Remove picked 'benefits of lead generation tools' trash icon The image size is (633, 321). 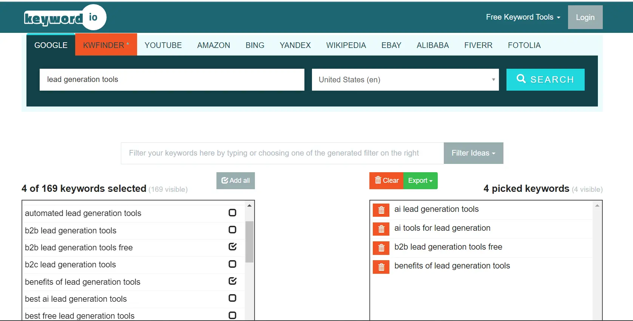381,267
